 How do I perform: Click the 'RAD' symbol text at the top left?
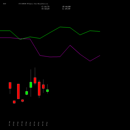click(4, 4)
